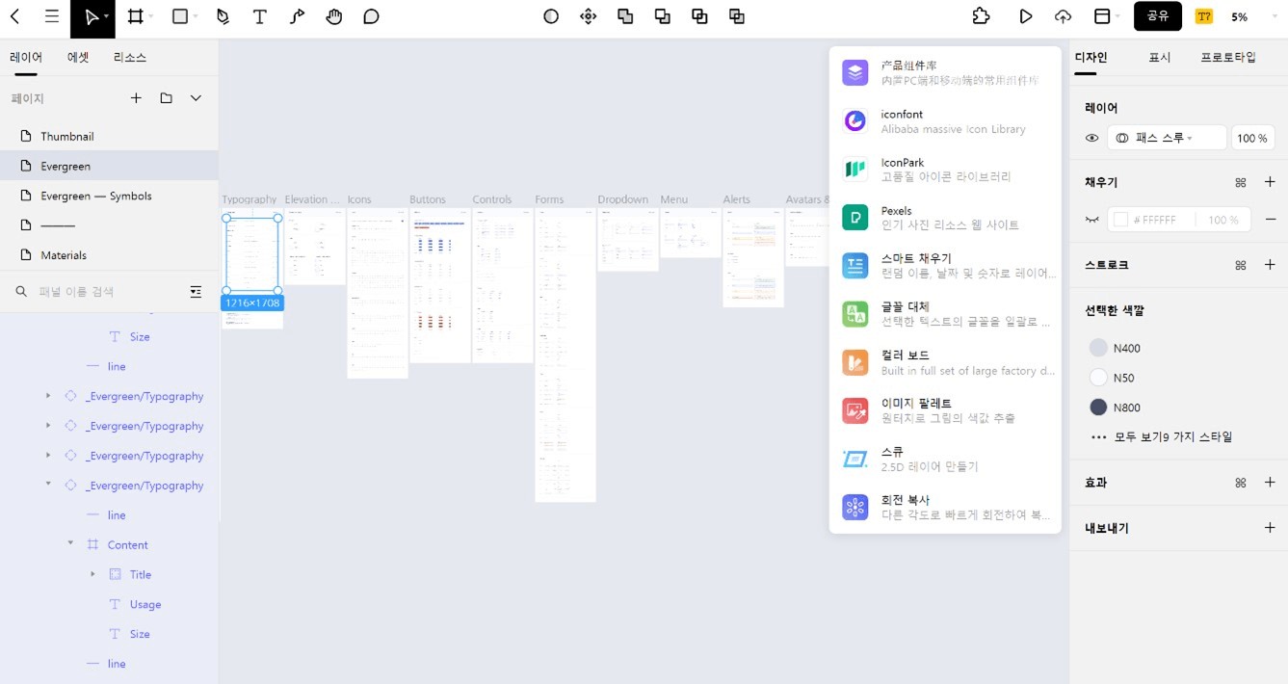
Task: Collapse the Content frame layer
Action: (x=70, y=543)
